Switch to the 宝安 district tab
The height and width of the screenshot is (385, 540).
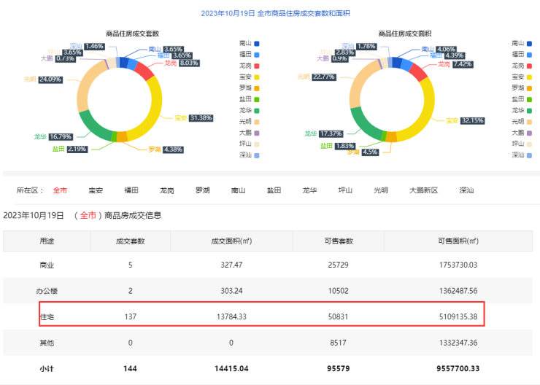96,190
